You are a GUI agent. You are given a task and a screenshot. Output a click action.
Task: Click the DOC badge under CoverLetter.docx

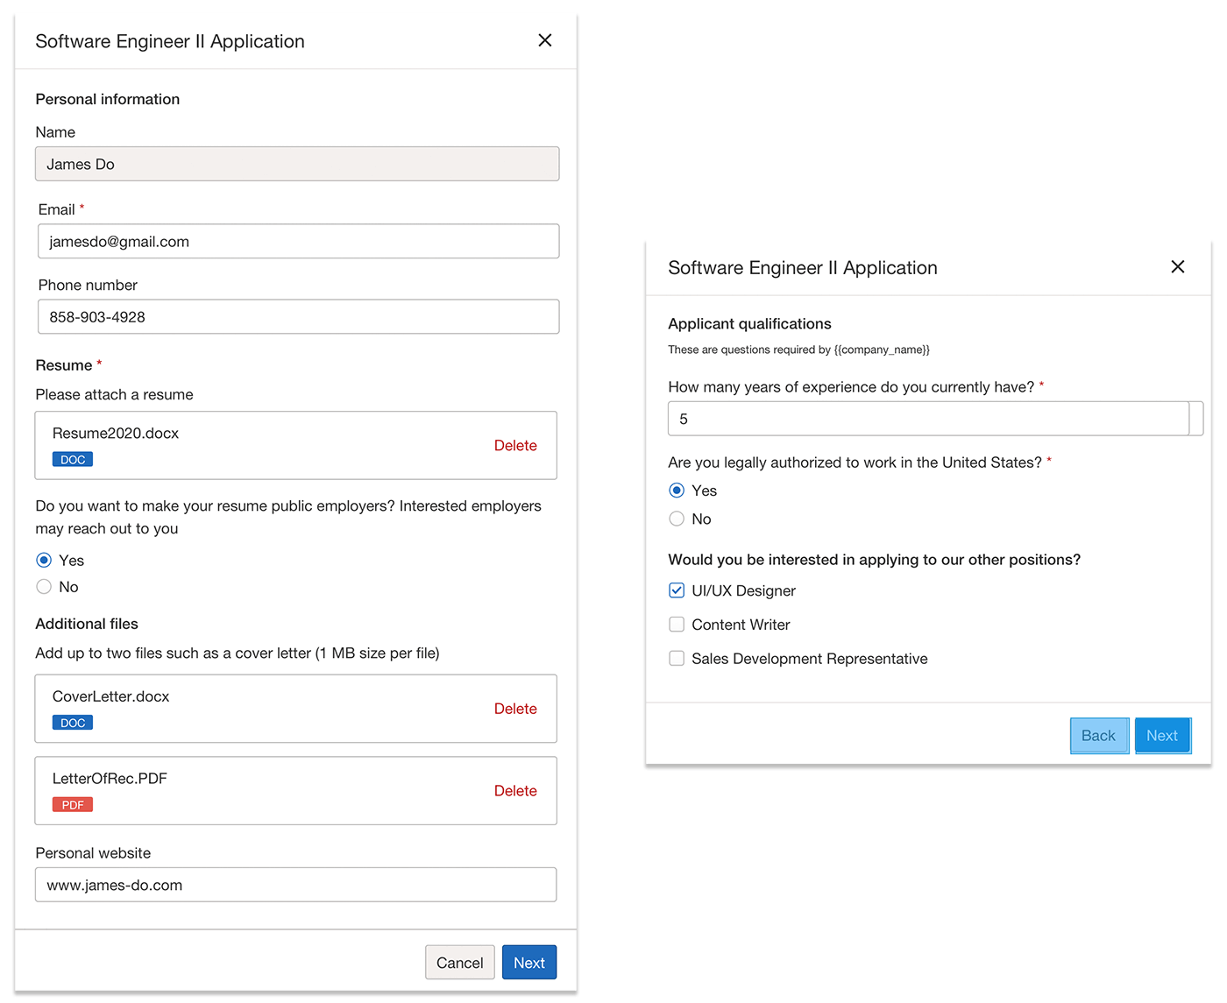(x=73, y=723)
